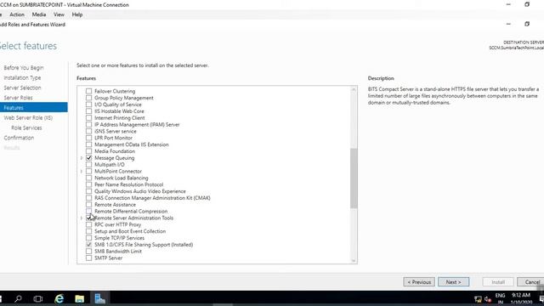
Task: Open the Search icon on the taskbar
Action: [18, 298]
